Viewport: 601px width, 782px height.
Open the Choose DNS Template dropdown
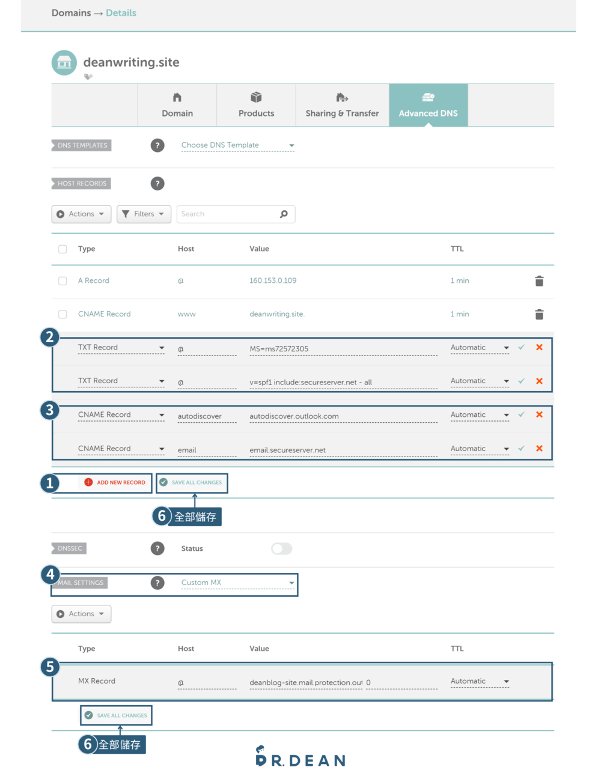point(237,145)
